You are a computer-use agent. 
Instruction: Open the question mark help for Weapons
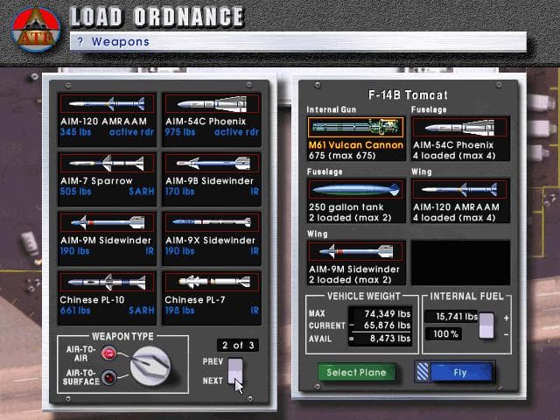(x=80, y=42)
